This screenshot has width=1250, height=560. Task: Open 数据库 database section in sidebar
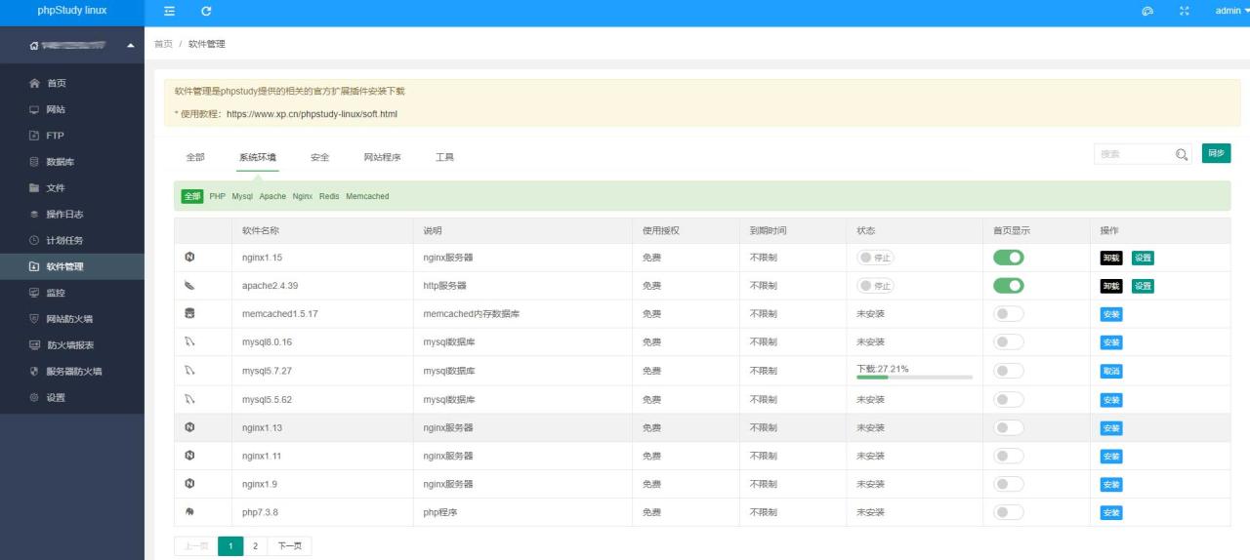[60, 162]
